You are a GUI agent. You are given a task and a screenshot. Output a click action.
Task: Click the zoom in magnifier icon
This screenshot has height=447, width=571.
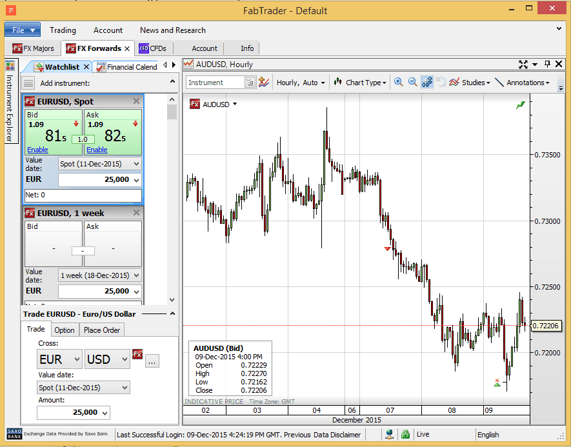(x=398, y=83)
